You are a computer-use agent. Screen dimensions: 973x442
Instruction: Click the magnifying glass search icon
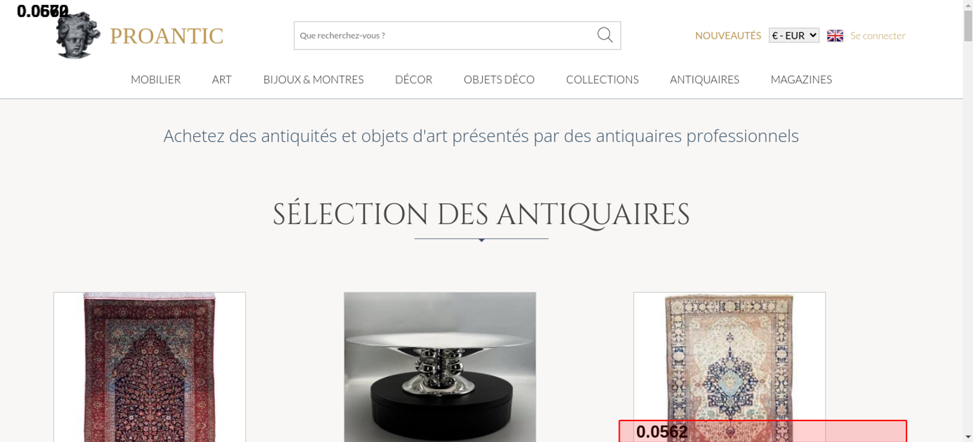coord(605,35)
